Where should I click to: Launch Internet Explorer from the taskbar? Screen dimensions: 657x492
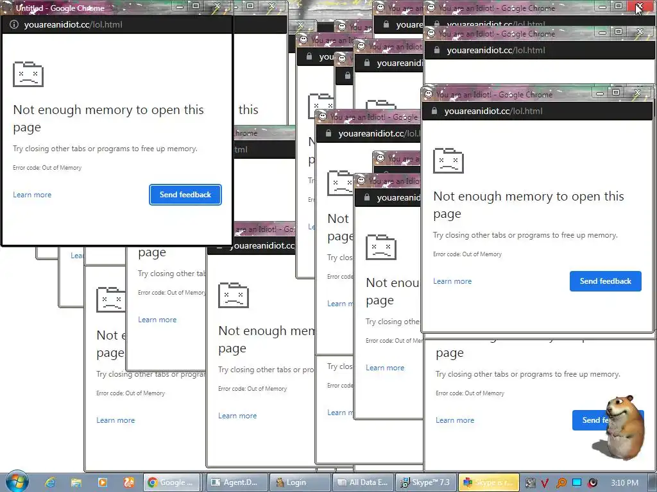click(50, 482)
